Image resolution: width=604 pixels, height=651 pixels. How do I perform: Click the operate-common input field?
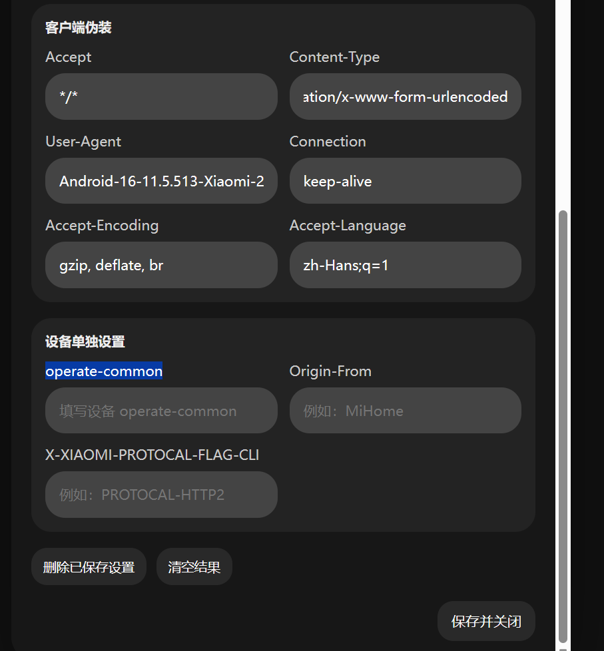(161, 411)
